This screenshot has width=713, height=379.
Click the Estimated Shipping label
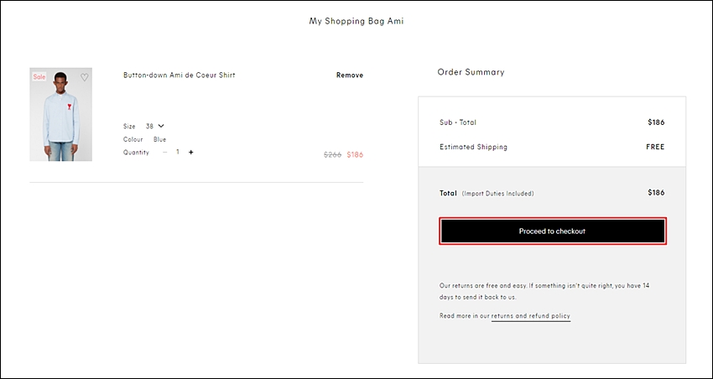pos(473,147)
